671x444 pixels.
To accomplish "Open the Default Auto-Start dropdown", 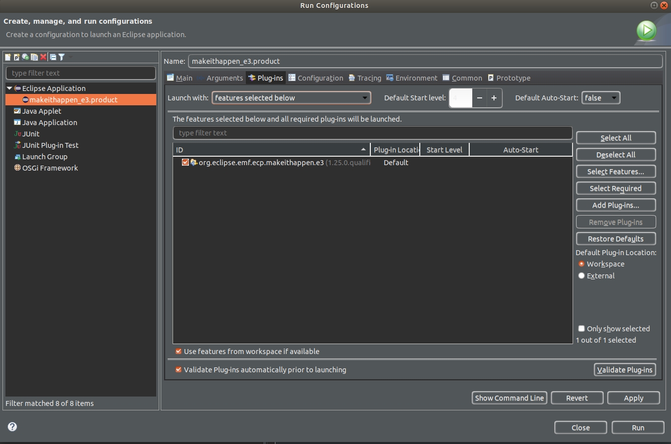I will (601, 98).
